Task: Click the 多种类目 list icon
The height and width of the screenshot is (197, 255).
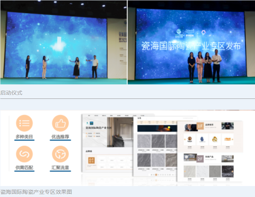Action: point(24,123)
